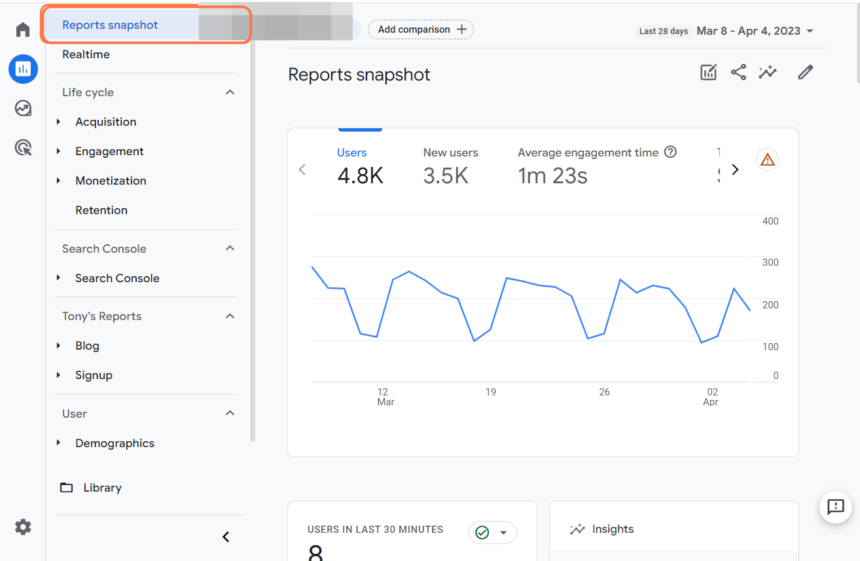860x561 pixels.
Task: Collapse the Tony's Reports section
Action: [230, 316]
